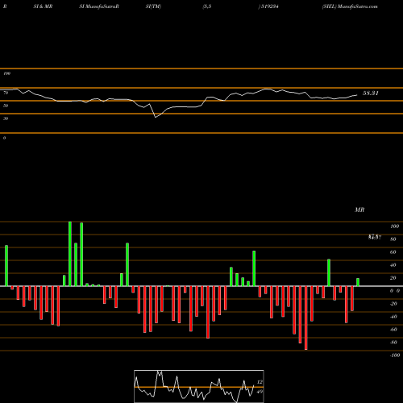Click the 'SI & MR' header label

(x=43, y=6)
